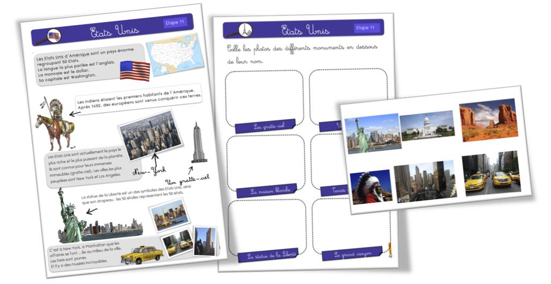Select the Statue of Liberty photo on card

[373, 133]
